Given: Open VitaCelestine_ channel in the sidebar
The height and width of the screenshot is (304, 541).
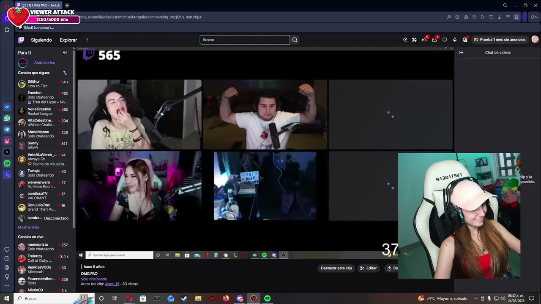Looking at the screenshot, I should coord(44,122).
